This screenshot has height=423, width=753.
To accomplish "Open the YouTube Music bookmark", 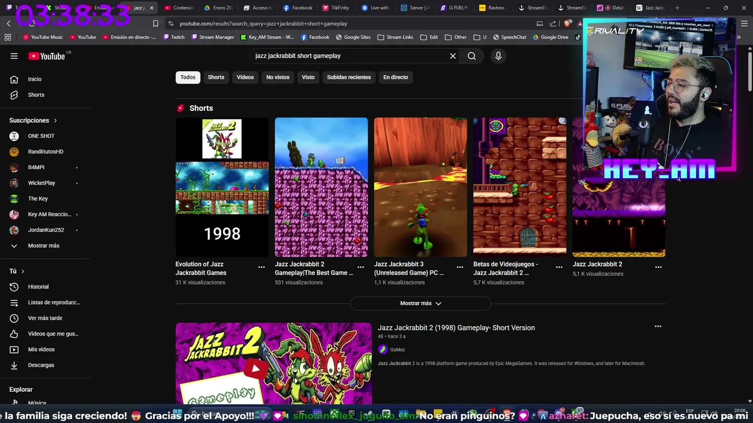I will (x=43, y=37).
